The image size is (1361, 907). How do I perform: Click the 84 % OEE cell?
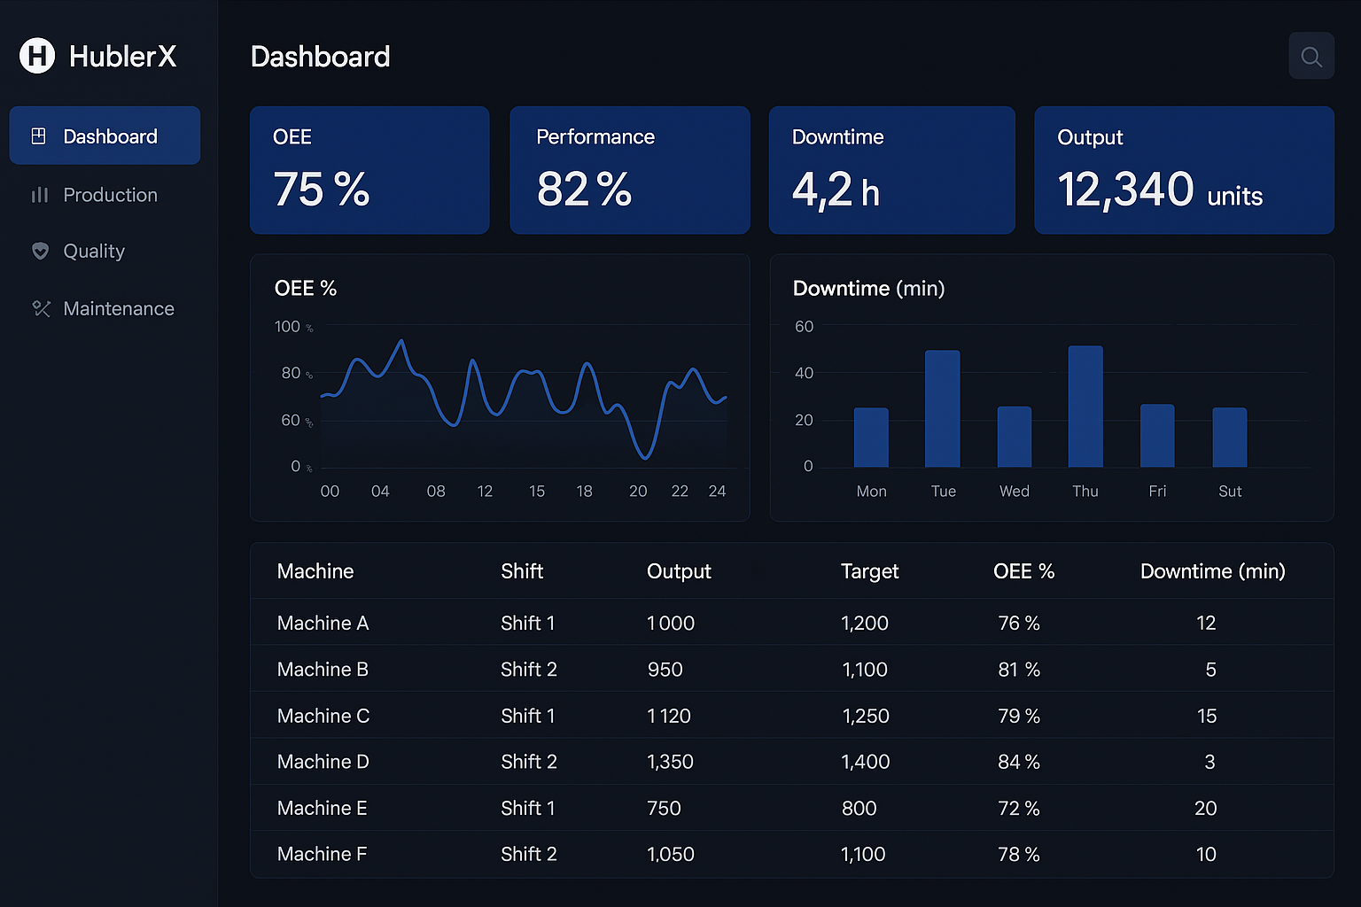[1019, 762]
